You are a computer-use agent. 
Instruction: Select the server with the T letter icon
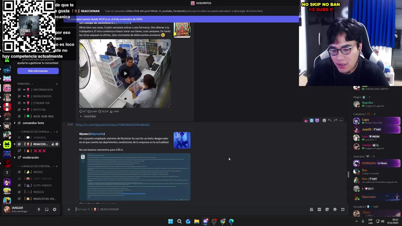[7, 173]
